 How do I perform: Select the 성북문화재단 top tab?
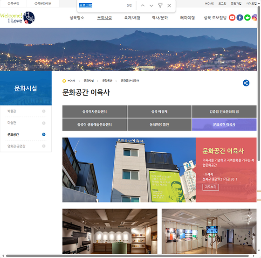43,4
